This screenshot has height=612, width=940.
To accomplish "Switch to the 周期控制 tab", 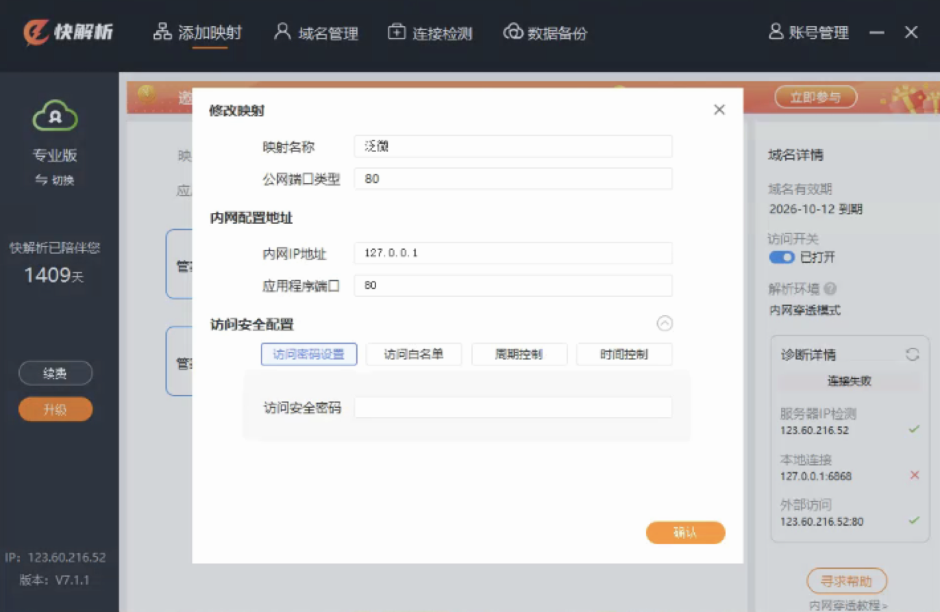I will click(519, 355).
